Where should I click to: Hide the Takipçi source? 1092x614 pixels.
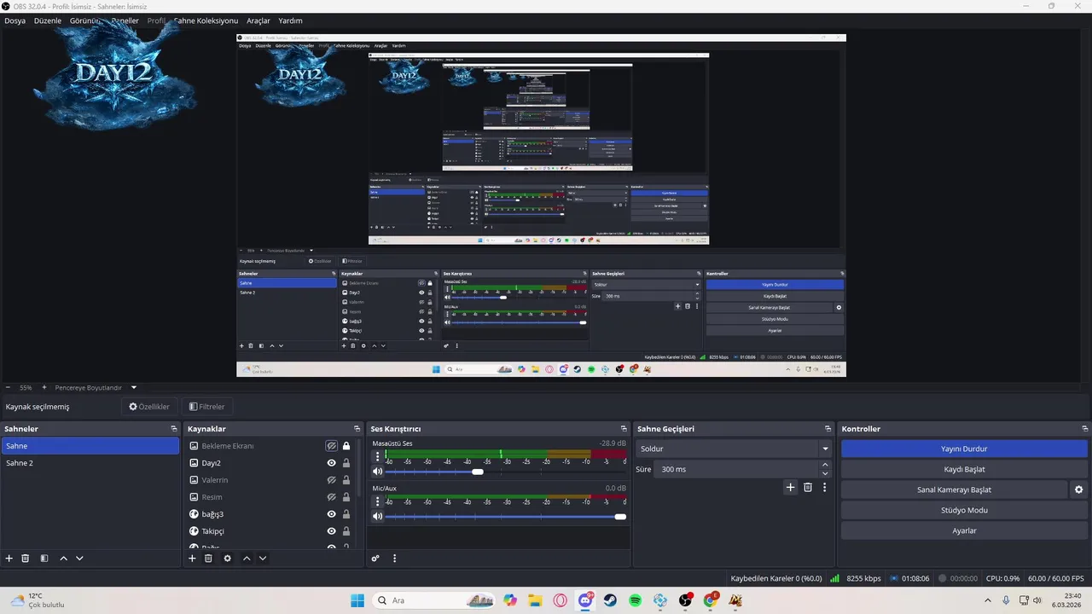[331, 531]
